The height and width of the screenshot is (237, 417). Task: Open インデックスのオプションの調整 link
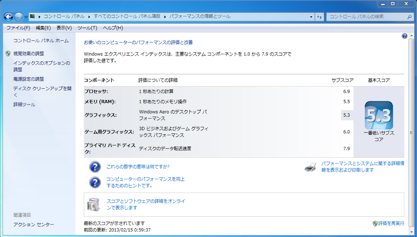(42, 66)
